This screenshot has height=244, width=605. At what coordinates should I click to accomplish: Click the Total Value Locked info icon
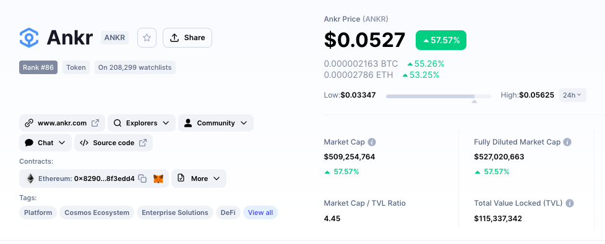[570, 203]
